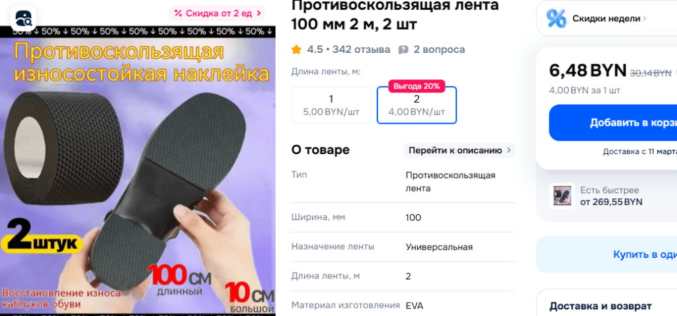Expand "Перейти к описанию" arrow
The width and height of the screenshot is (677, 316).
[508, 150]
